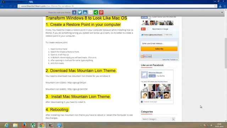Screen dimensions: 227x128
Task: Open the browser home page
Action: [x=15, y=6]
